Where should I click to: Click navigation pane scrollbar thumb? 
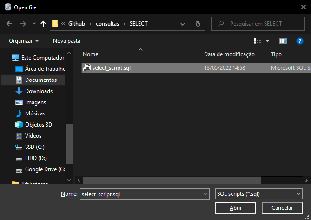(69, 144)
